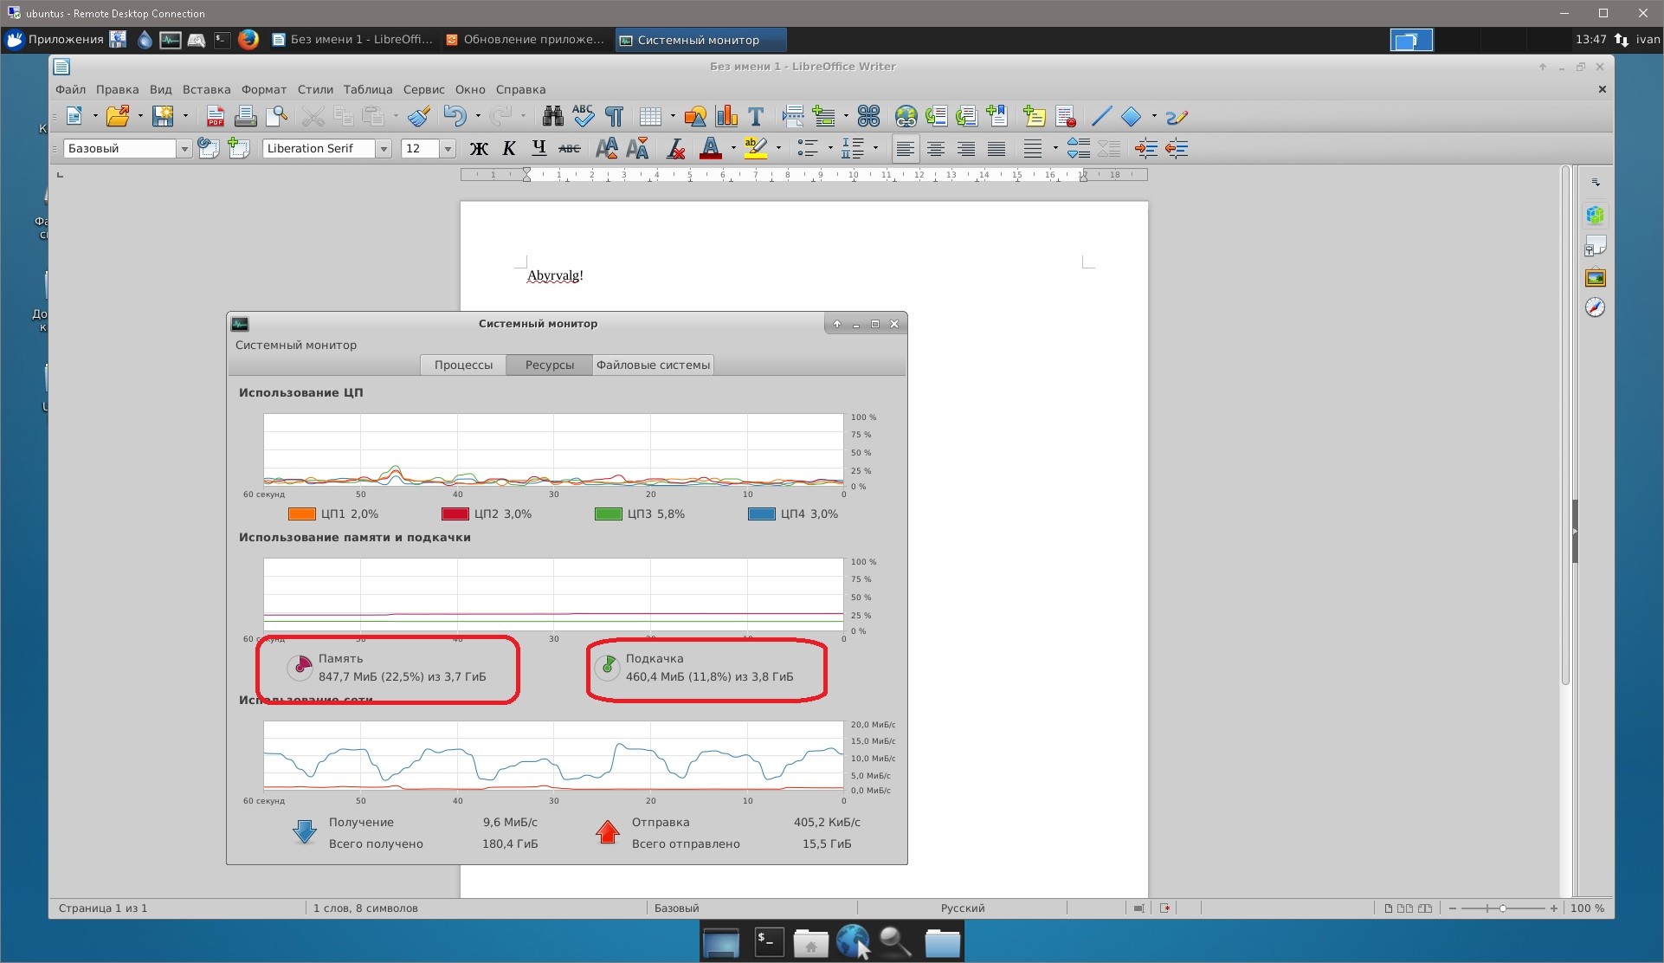Insert hyperlink globe icon
The image size is (1664, 963).
click(x=906, y=116)
